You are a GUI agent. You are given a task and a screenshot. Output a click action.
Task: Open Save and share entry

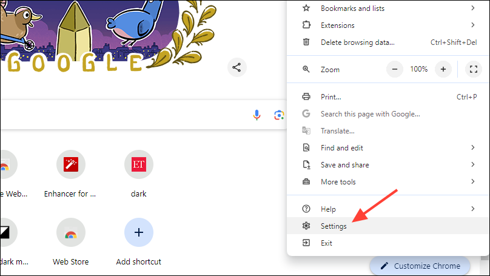[x=388, y=165]
